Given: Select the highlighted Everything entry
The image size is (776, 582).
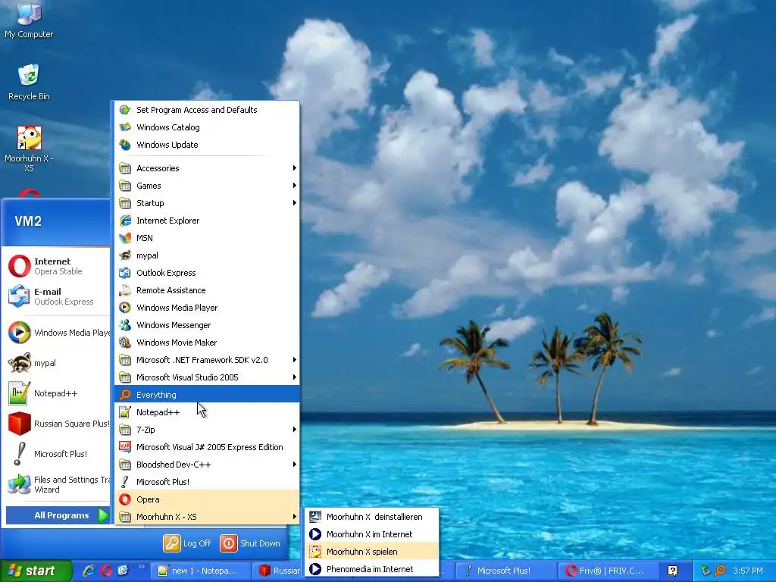Looking at the screenshot, I should pos(207,394).
